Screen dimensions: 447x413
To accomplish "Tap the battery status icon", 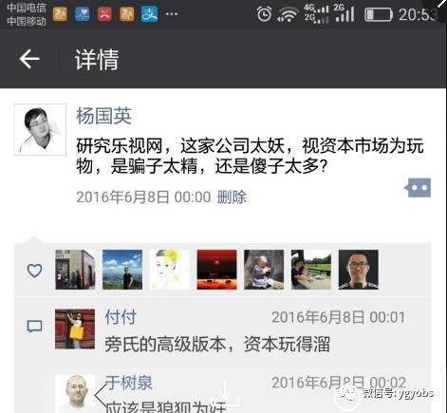I will coord(379,14).
